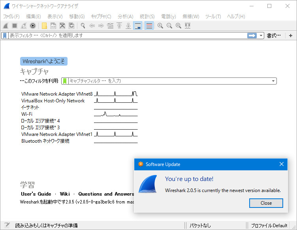Click the Wiresharkへようこそ banner
The image size is (297, 230).
[x=44, y=61]
